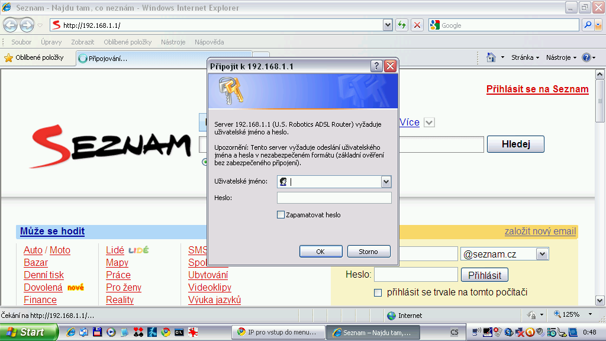Screen dimensions: 606x341
Task: Click the dialog's question mark help button
Action: point(376,66)
